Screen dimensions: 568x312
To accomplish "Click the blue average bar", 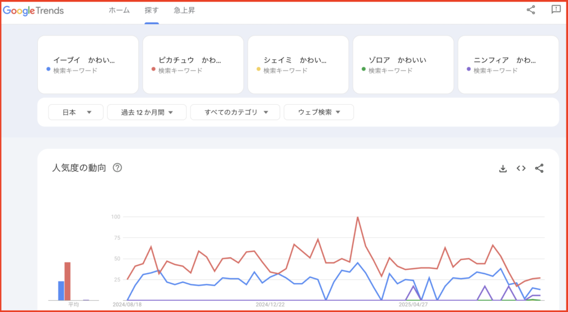I will pyautogui.click(x=61, y=290).
